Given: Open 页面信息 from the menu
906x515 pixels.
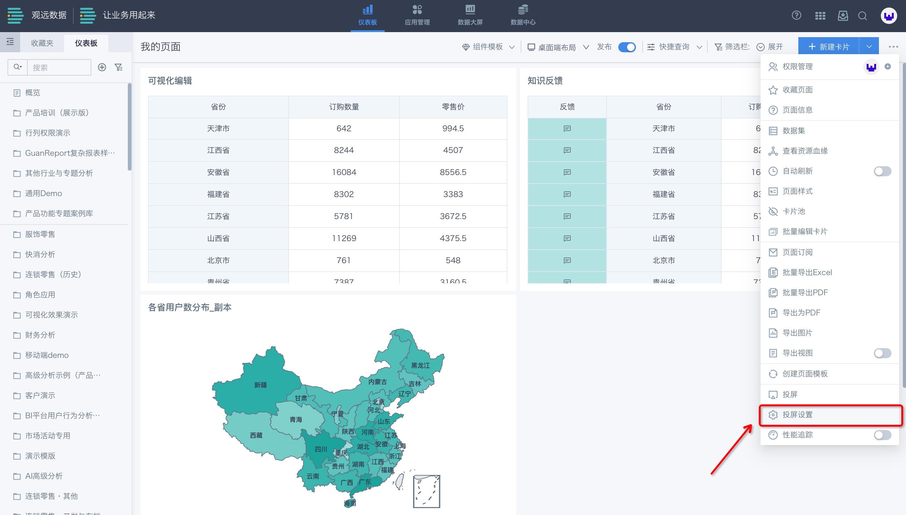Looking at the screenshot, I should pyautogui.click(x=830, y=110).
